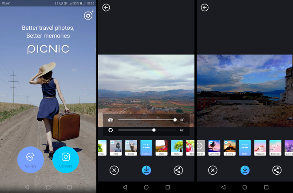Pick the Love Wet filter
Screen dimensions: 293x193
click(214, 147)
